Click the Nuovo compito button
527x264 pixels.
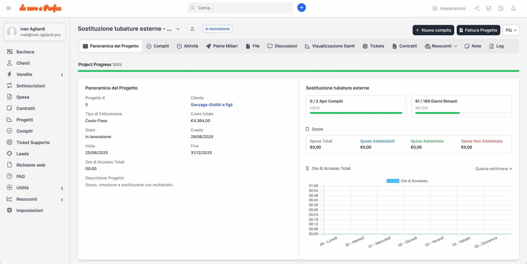[433, 30]
